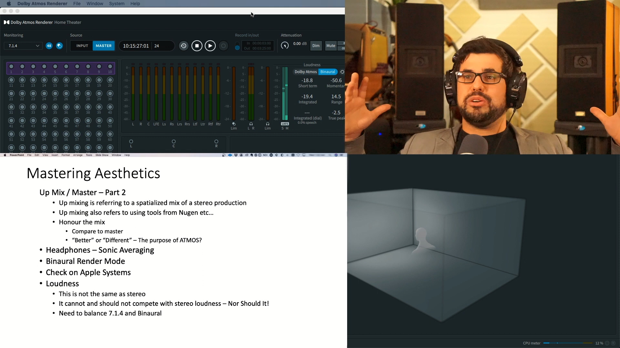This screenshot has width=620, height=348.
Task: Open PowerPoint Arrange menu
Action: [x=78, y=155]
